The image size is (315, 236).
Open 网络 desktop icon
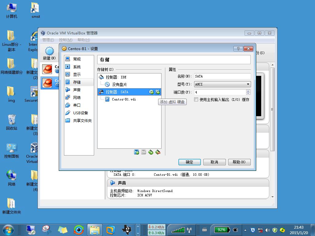click(11, 178)
